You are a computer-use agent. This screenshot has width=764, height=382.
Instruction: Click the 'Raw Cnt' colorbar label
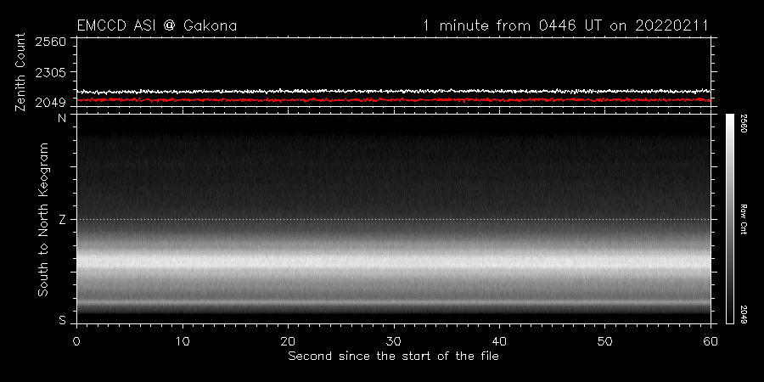744,219
